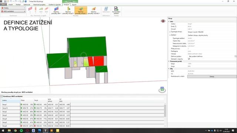The image size is (237, 133).
Task: Select the Strop10 row in results table
Action: [x=83, y=108]
